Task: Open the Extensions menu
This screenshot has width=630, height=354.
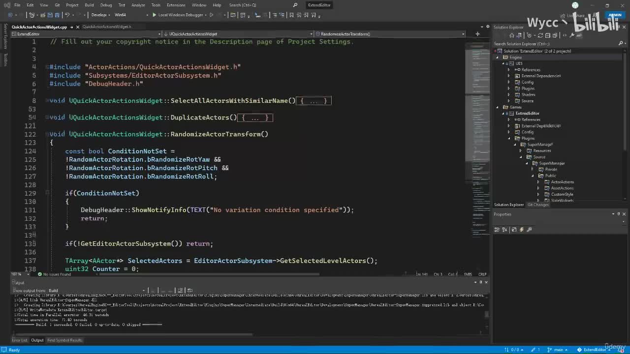Action: pyautogui.click(x=176, y=5)
